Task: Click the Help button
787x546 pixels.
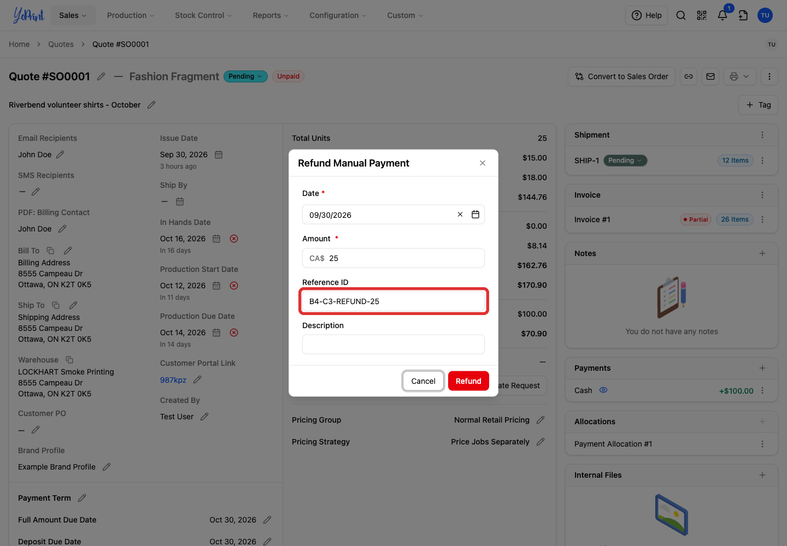Action: click(647, 15)
